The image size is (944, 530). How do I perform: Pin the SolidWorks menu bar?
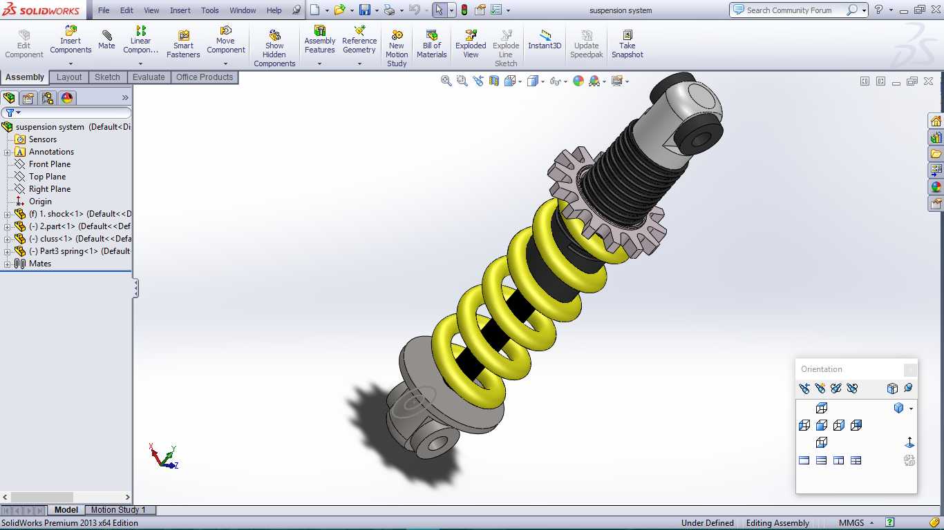(x=296, y=10)
